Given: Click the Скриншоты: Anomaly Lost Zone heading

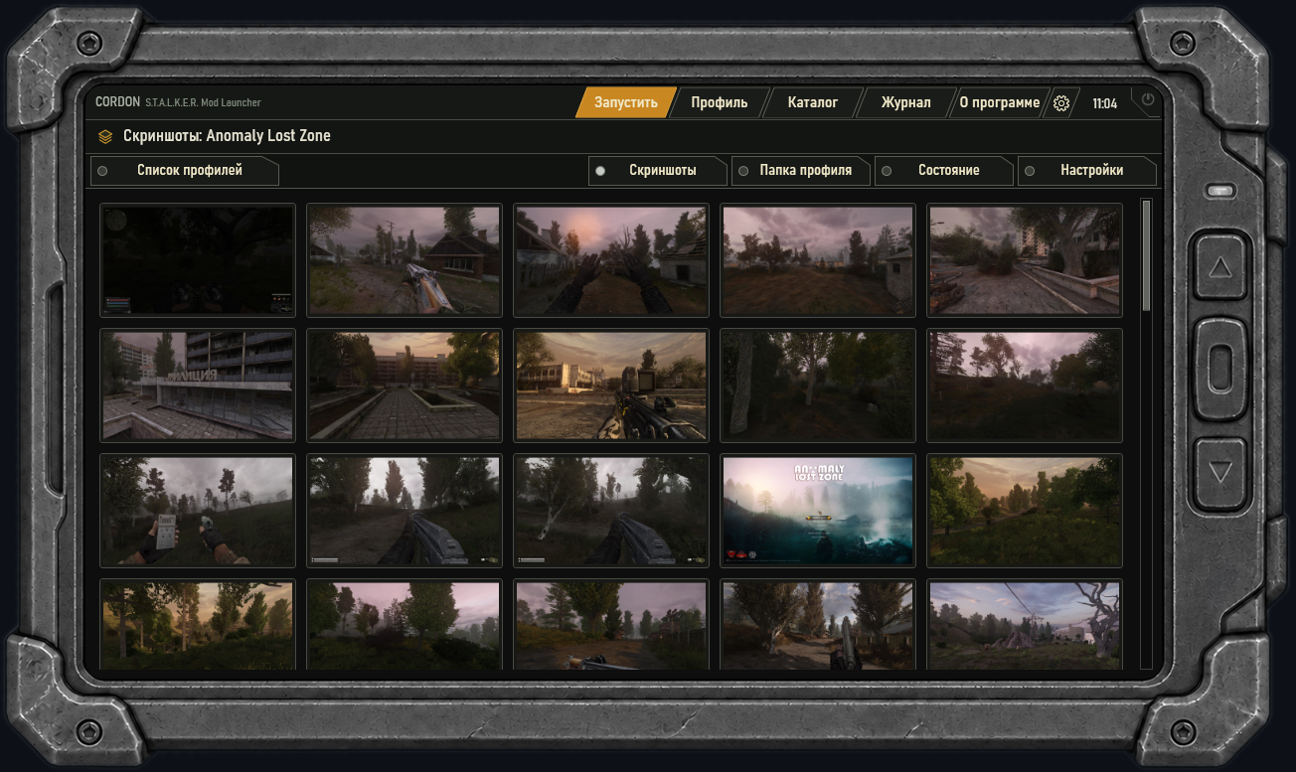Looking at the screenshot, I should pyautogui.click(x=227, y=136).
